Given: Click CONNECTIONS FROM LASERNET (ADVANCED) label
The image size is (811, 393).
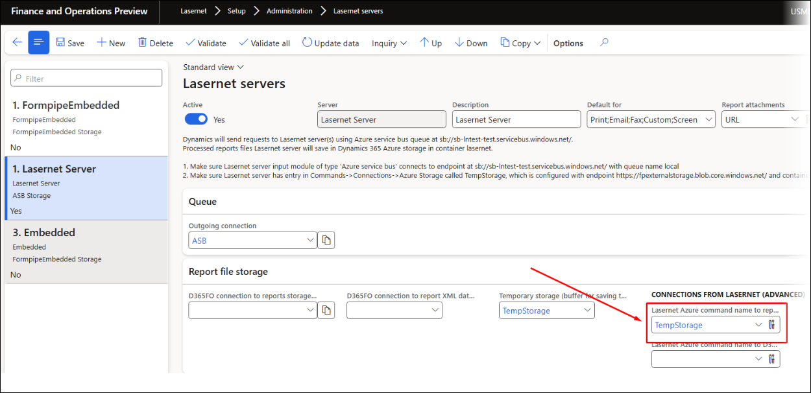Looking at the screenshot, I should (x=728, y=294).
